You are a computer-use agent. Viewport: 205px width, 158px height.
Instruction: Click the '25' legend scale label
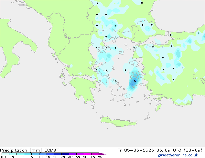click(63, 157)
